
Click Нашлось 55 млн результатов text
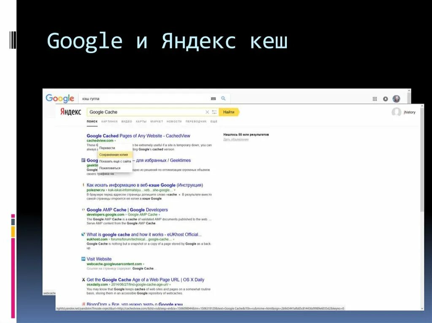click(x=246, y=134)
